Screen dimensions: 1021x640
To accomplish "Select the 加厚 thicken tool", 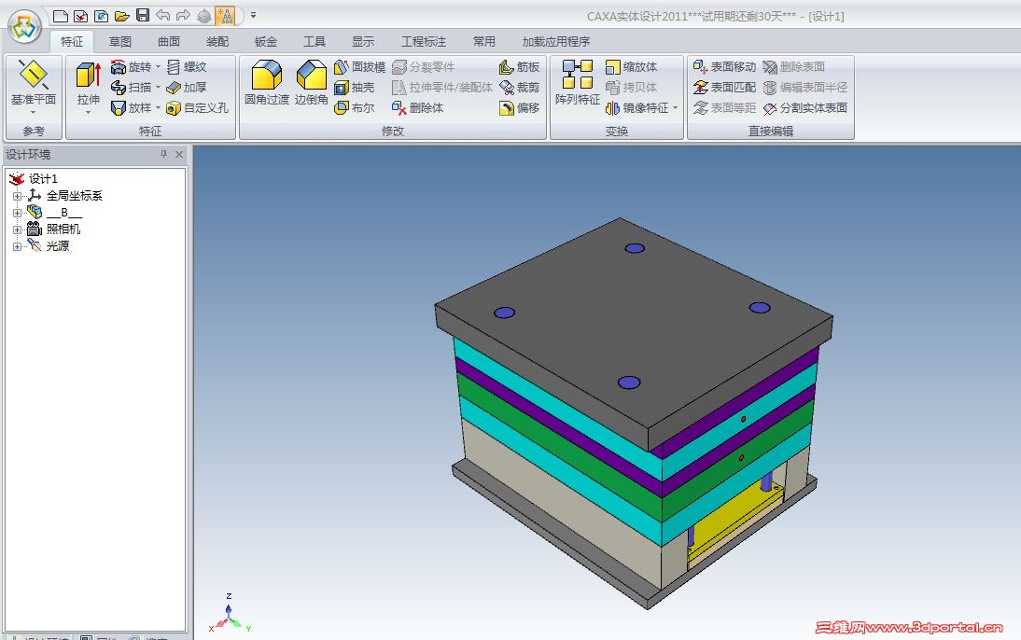I will [x=187, y=88].
